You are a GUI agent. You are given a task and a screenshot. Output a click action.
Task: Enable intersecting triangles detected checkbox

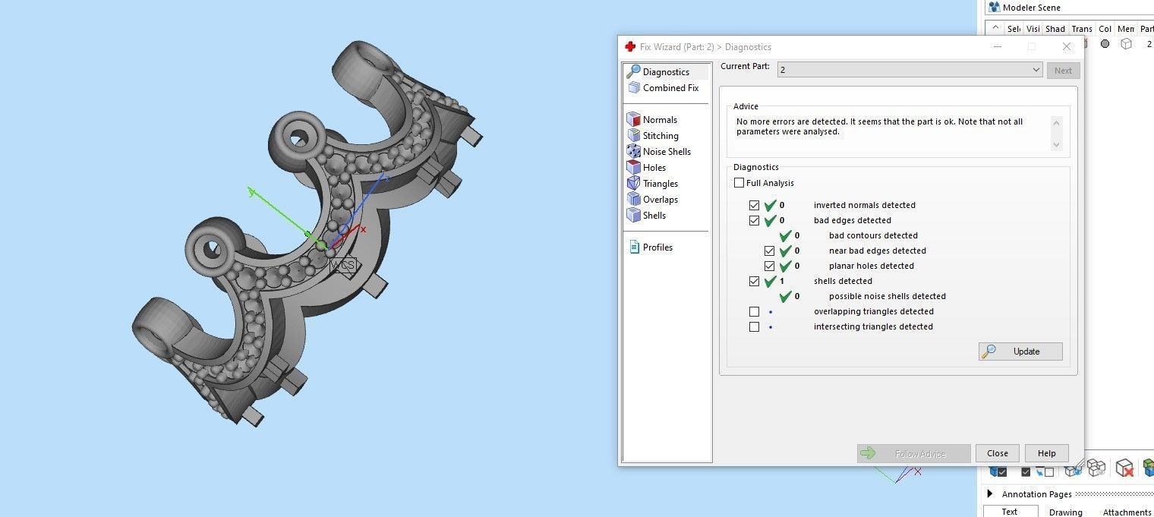[x=754, y=326]
